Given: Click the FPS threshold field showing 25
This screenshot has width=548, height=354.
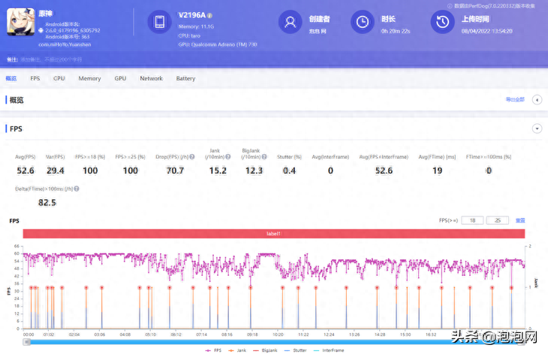Looking at the screenshot, I should click(498, 220).
